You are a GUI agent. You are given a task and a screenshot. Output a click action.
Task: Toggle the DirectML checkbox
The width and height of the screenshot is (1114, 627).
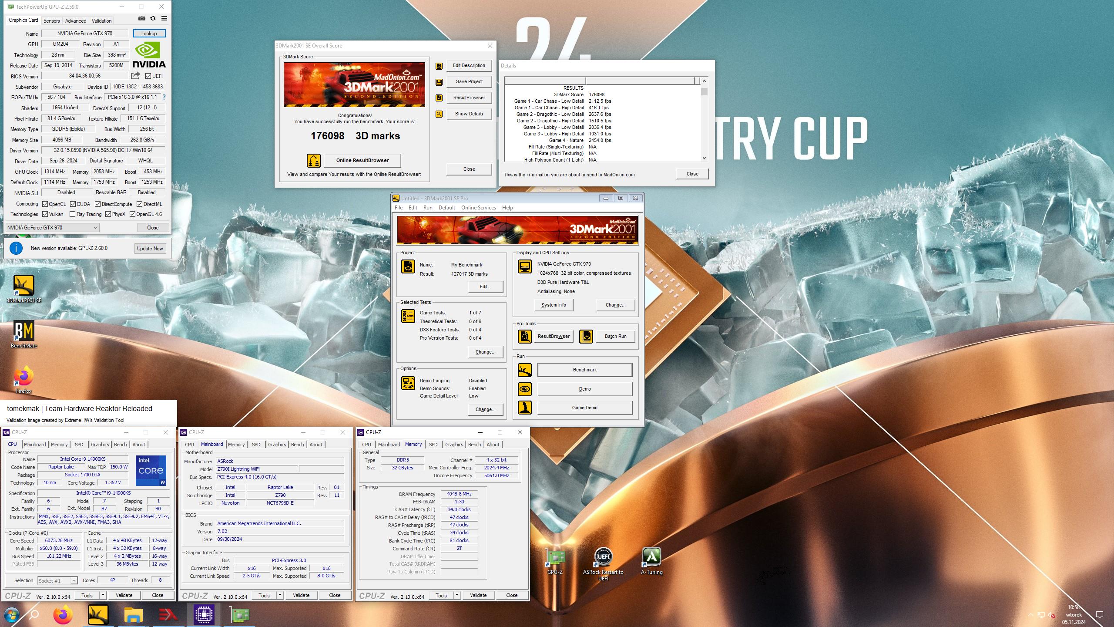coord(139,204)
